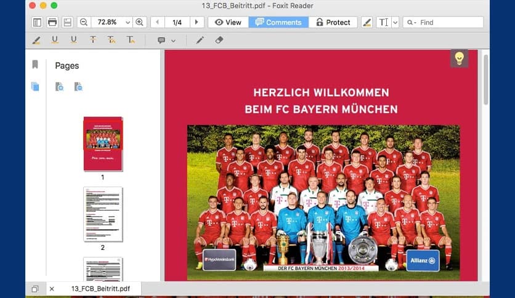The height and width of the screenshot is (298, 515).
Task: Go to the next page arrow
Action: coord(197,22)
